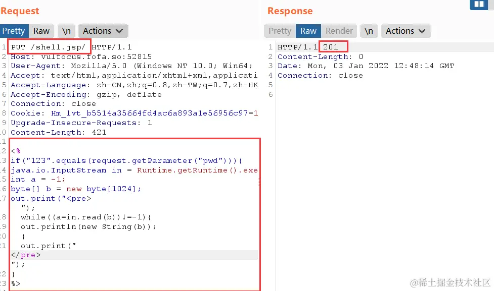Select the 'int a = -1;' line
The image size is (494, 291).
tap(38, 180)
